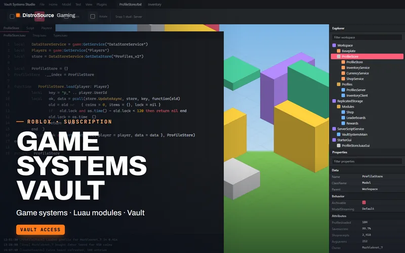Click the Savesuccess value 99.7%
Screen dimensions: 405x253
[366, 229]
